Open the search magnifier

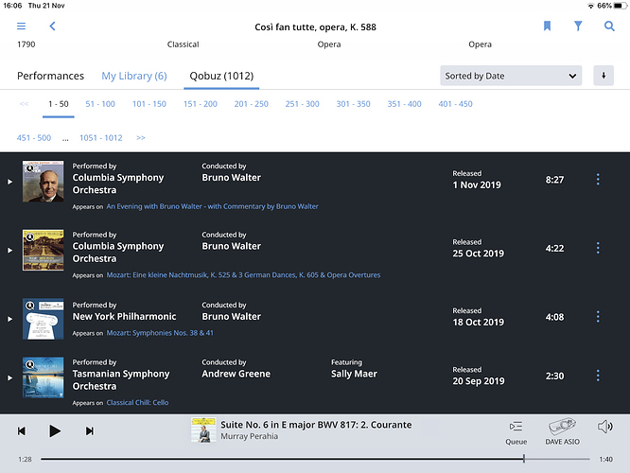point(609,26)
